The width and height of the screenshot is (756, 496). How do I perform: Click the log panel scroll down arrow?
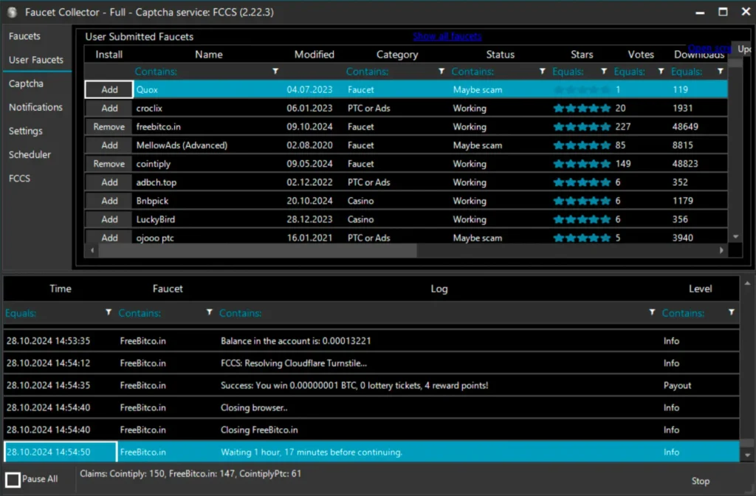click(747, 455)
